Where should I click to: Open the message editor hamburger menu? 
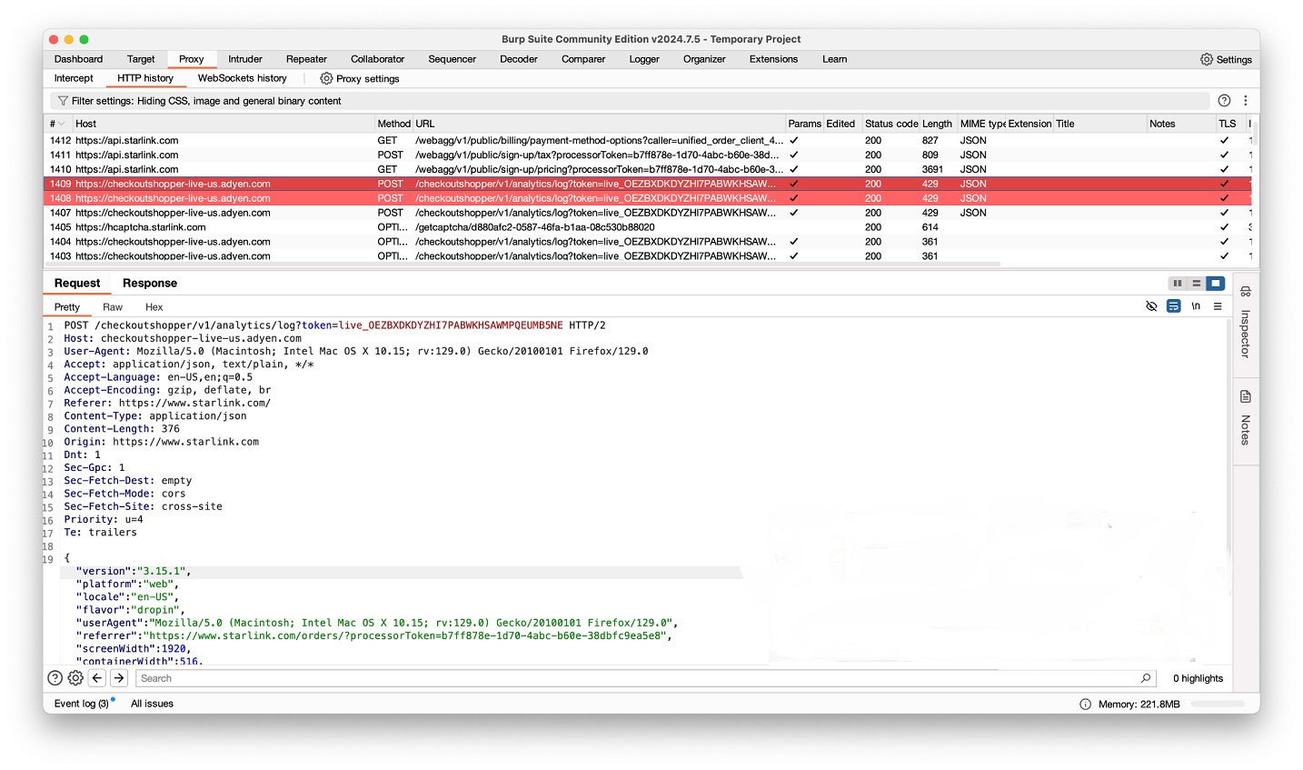coord(1218,306)
